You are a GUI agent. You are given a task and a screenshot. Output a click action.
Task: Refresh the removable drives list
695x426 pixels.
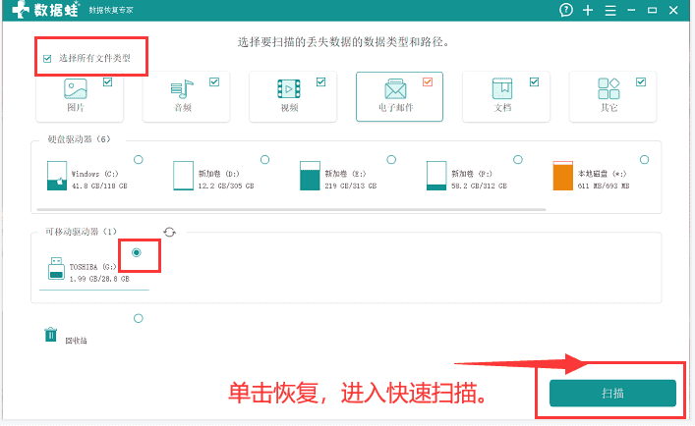coord(169,232)
